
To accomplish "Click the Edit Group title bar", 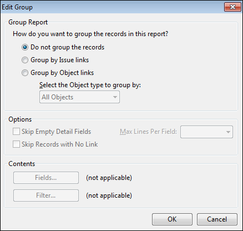I will click(x=111, y=7).
